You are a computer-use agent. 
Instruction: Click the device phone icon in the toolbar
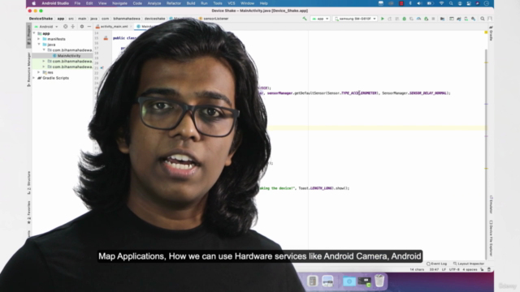[466, 19]
